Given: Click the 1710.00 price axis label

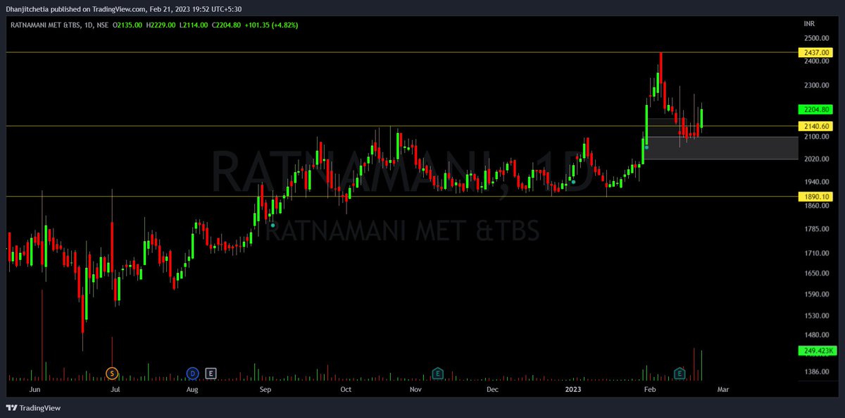Looking at the screenshot, I should (x=815, y=252).
